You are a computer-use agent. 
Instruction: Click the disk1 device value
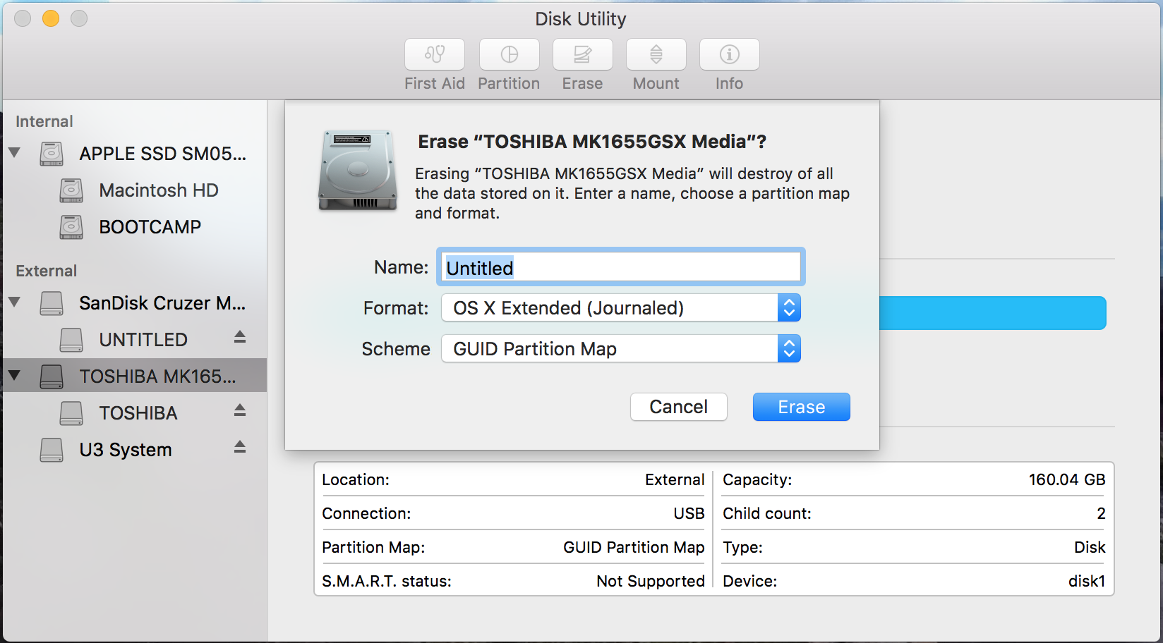(x=1087, y=581)
